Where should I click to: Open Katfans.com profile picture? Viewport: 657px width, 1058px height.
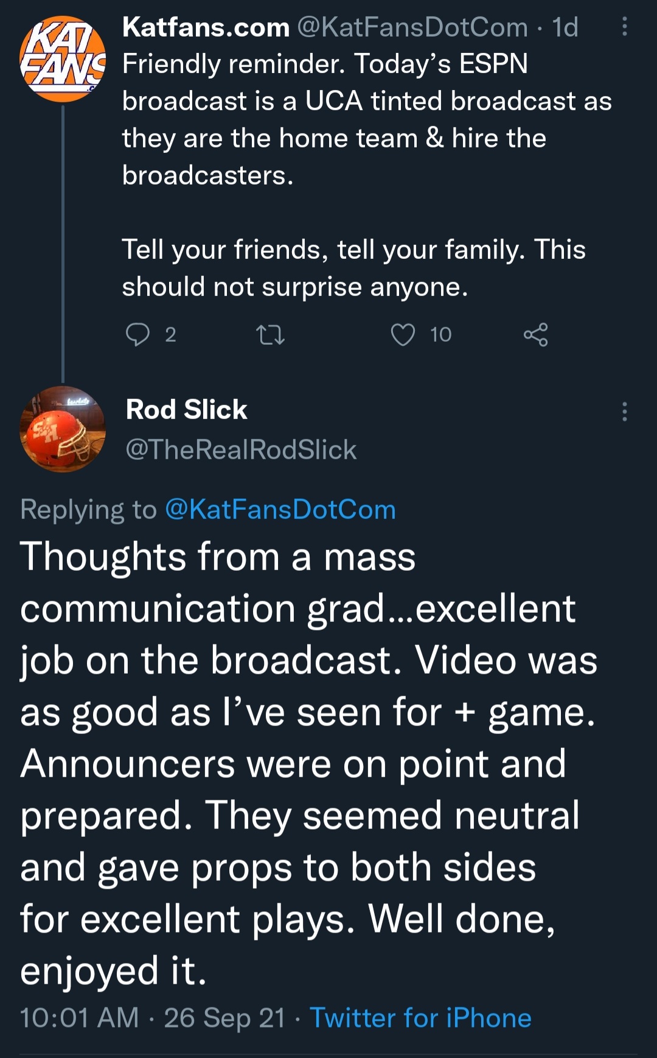pyautogui.click(x=63, y=59)
